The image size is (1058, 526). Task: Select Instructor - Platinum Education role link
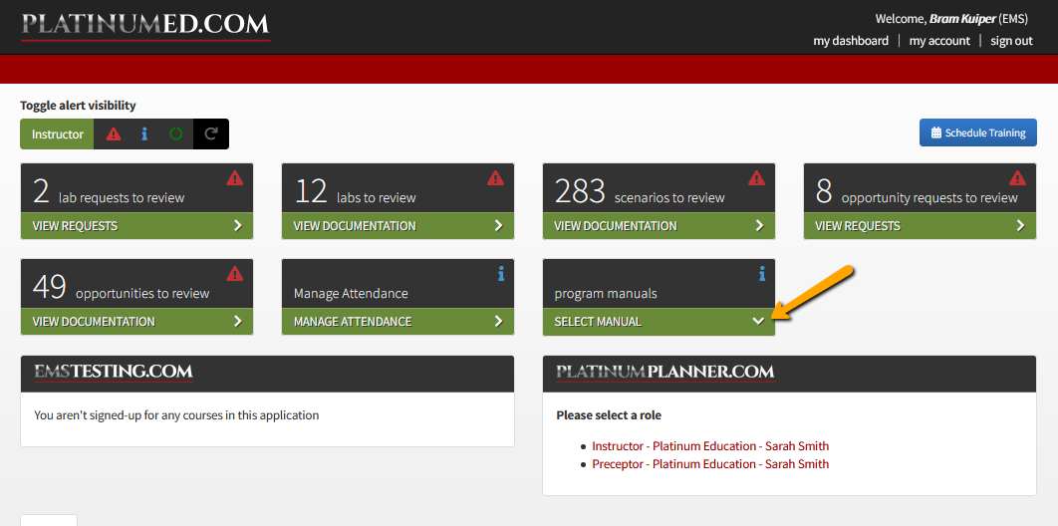click(710, 445)
